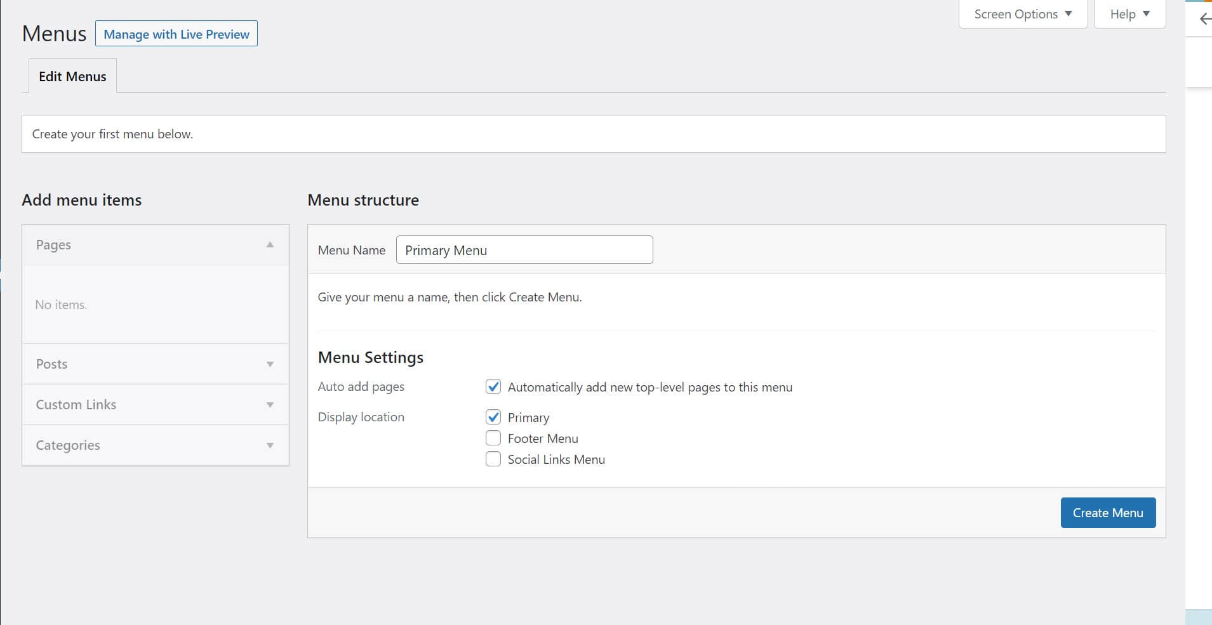Collapse the Pages panel arrow
The image size is (1212, 625).
pos(270,245)
